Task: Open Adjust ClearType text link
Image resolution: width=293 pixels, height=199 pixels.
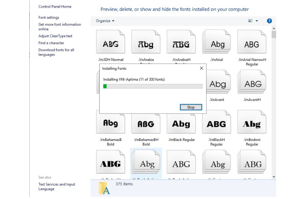Action: [x=55, y=36]
